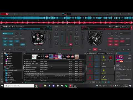Viewport: 133px width, 100px height.
Task: Select the Decades filter
Action: click(9, 72)
